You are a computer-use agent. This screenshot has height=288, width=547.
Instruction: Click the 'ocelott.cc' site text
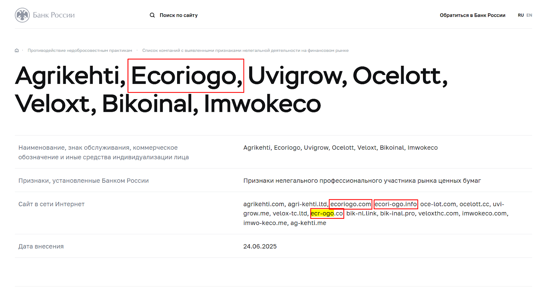[x=474, y=204]
